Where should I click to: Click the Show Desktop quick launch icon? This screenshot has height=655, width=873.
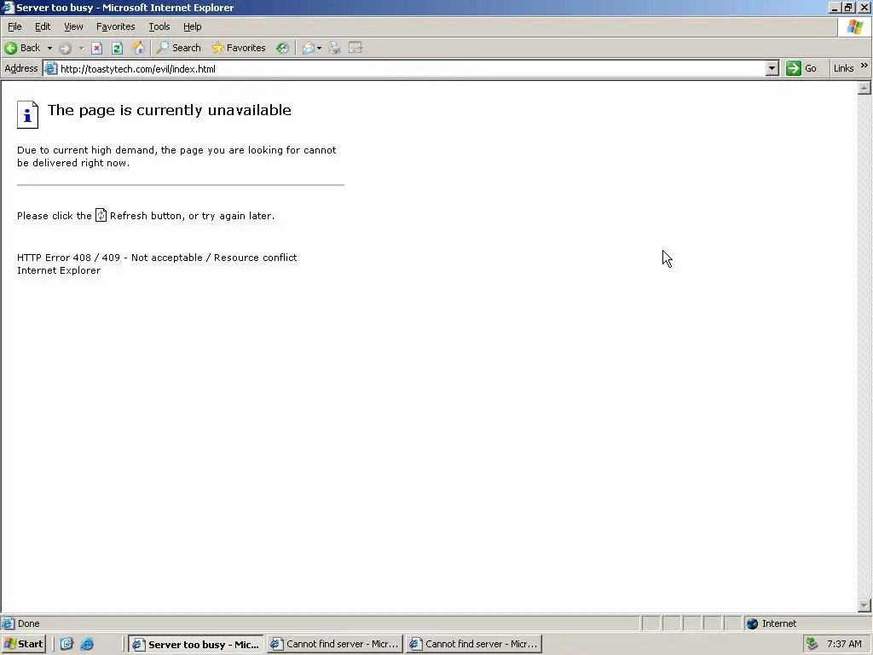click(x=66, y=644)
